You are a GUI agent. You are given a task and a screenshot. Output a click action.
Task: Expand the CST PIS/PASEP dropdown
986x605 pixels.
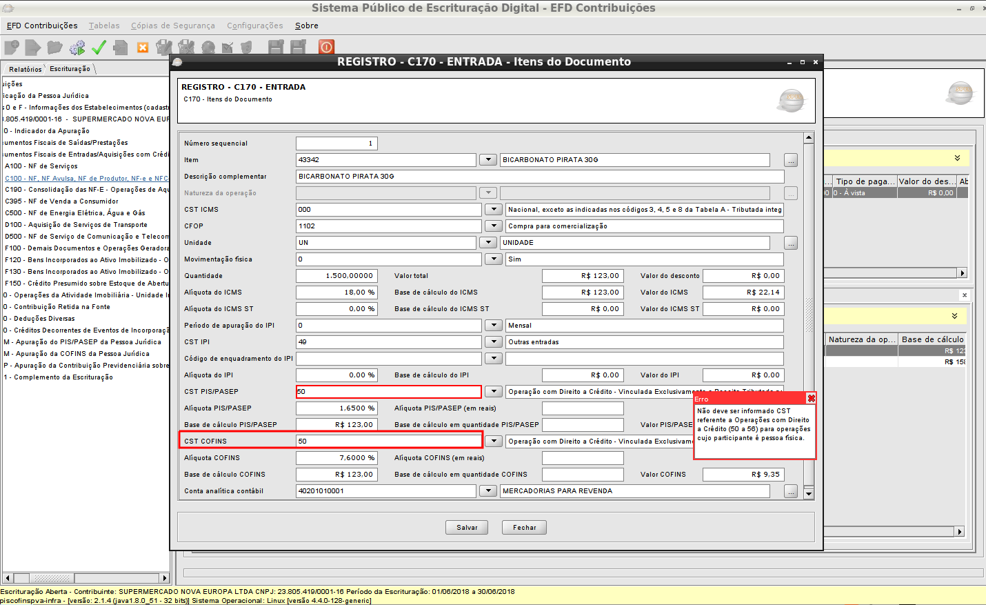tap(493, 392)
